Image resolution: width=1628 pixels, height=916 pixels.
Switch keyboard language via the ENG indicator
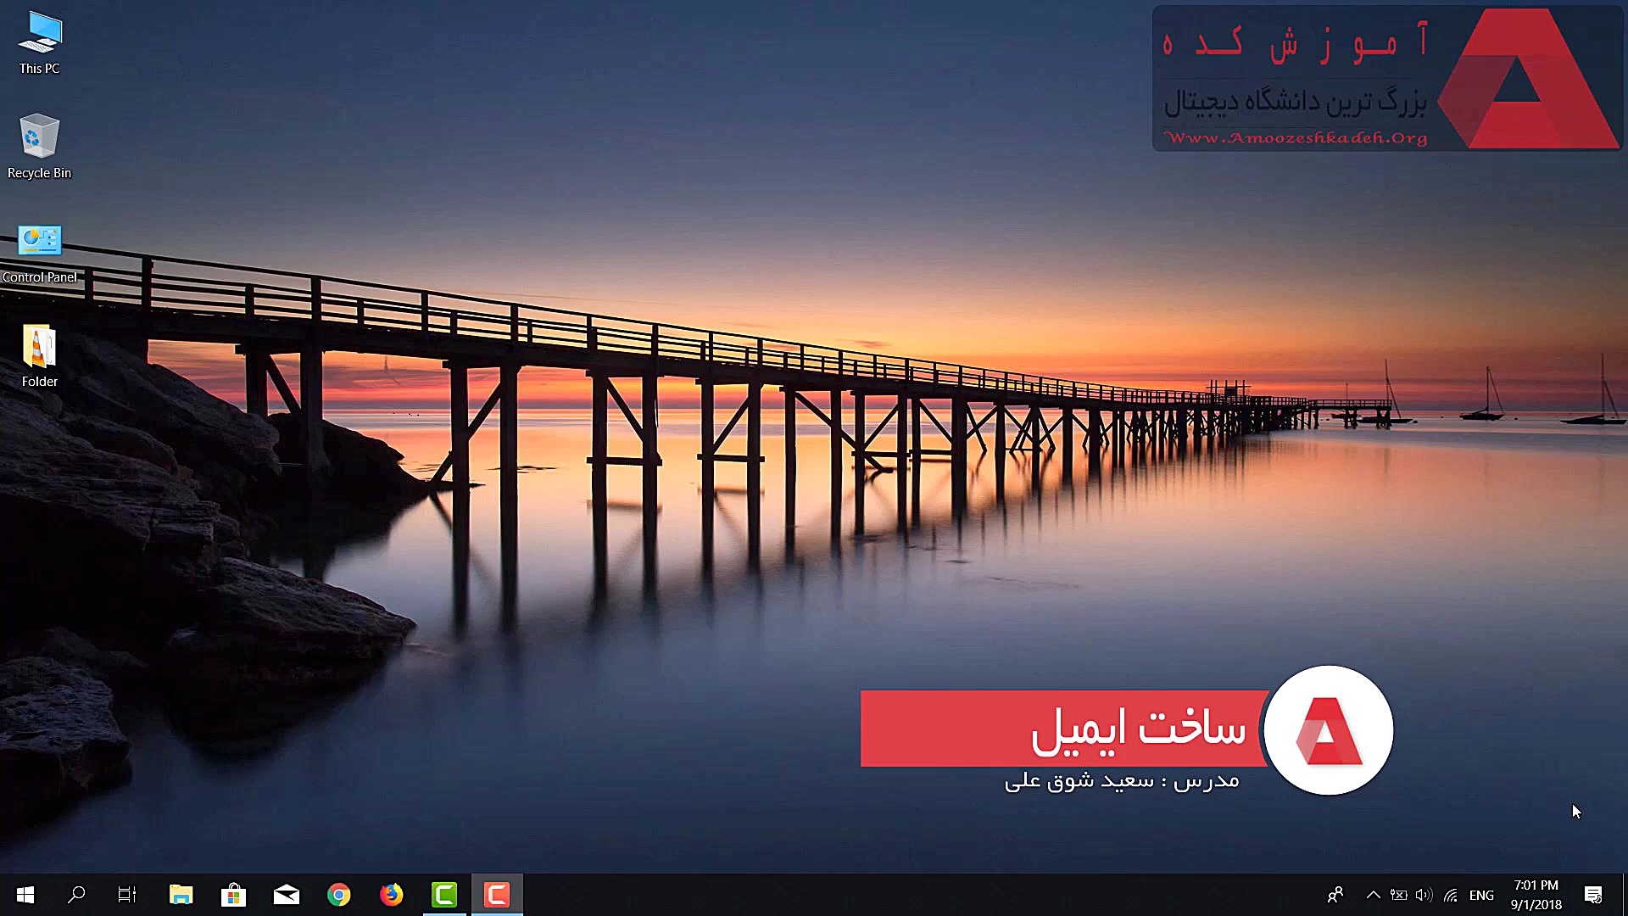click(x=1481, y=895)
